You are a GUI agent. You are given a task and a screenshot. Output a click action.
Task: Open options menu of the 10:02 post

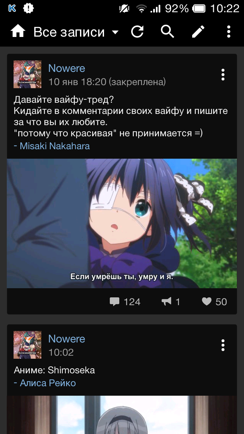[x=223, y=345]
